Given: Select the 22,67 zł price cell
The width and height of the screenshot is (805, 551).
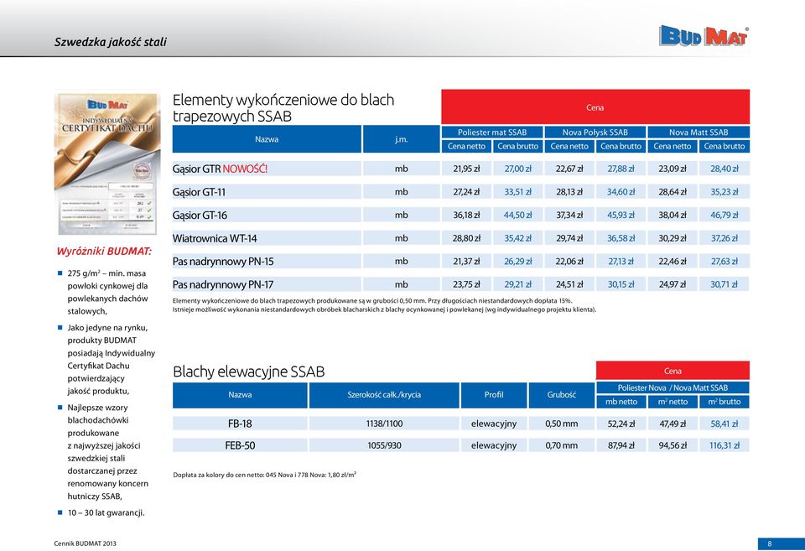Looking at the screenshot, I should (x=569, y=169).
